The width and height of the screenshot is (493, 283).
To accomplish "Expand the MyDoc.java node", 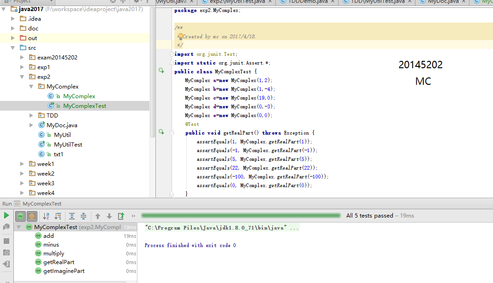I will [31, 125].
